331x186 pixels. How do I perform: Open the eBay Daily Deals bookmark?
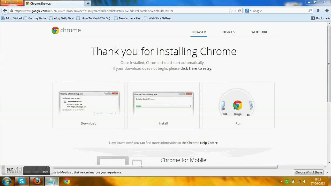pyautogui.click(x=62, y=18)
